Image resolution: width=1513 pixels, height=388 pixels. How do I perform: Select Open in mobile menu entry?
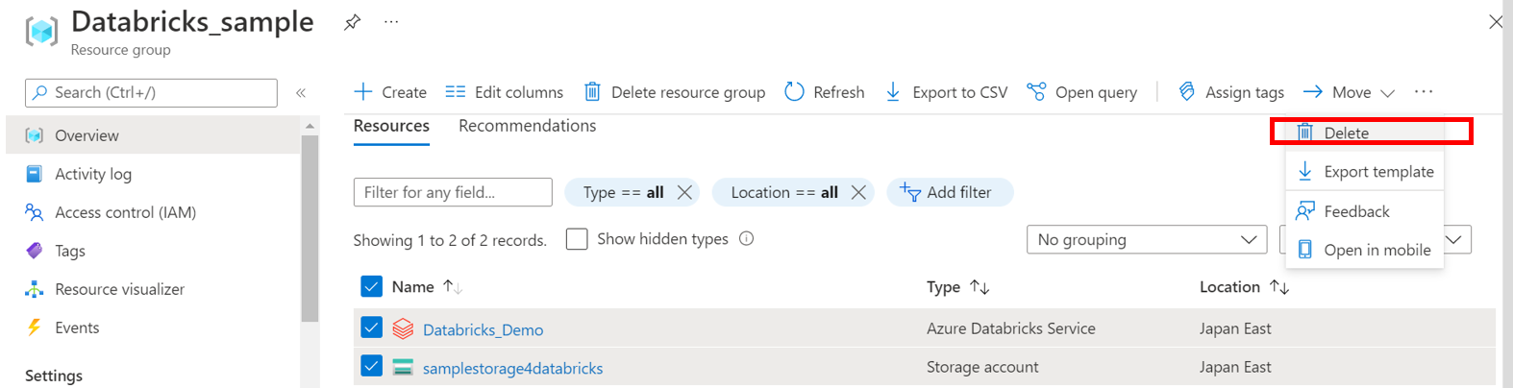tap(1365, 250)
